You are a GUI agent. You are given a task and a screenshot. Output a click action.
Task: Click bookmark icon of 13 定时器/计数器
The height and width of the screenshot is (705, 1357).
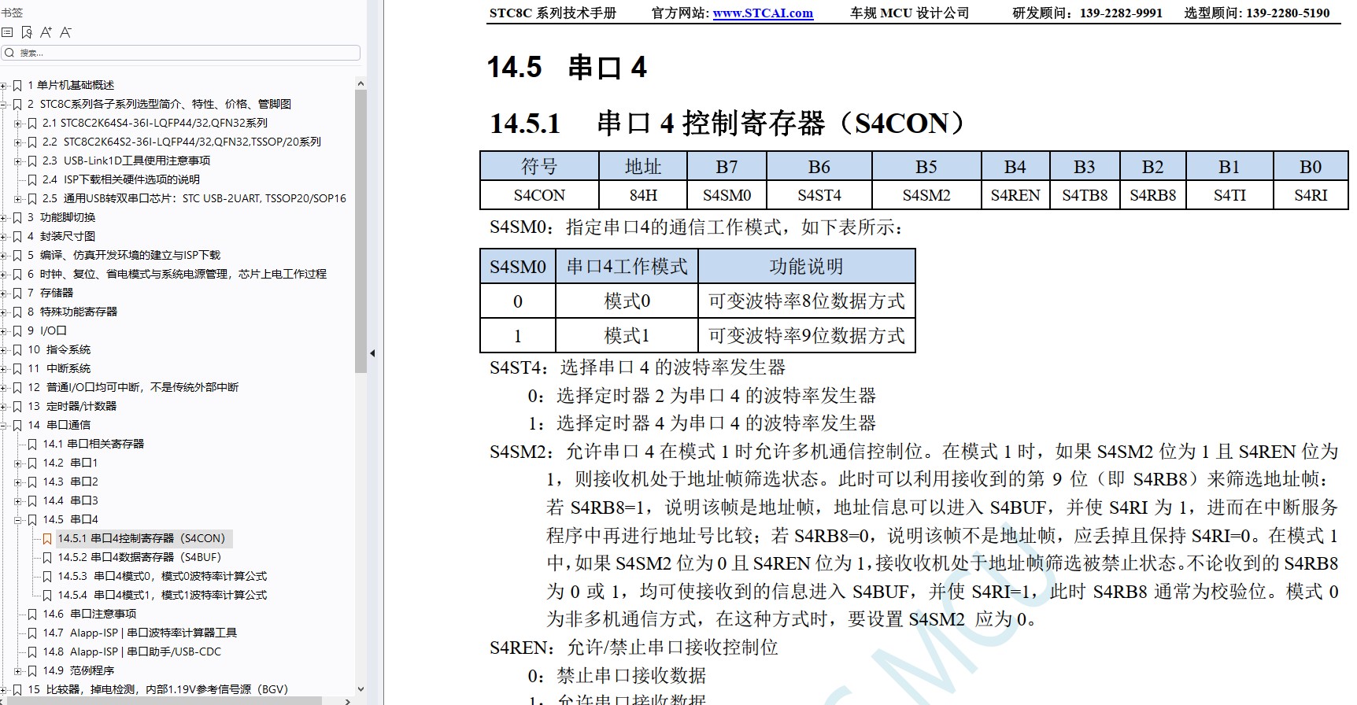click(17, 406)
